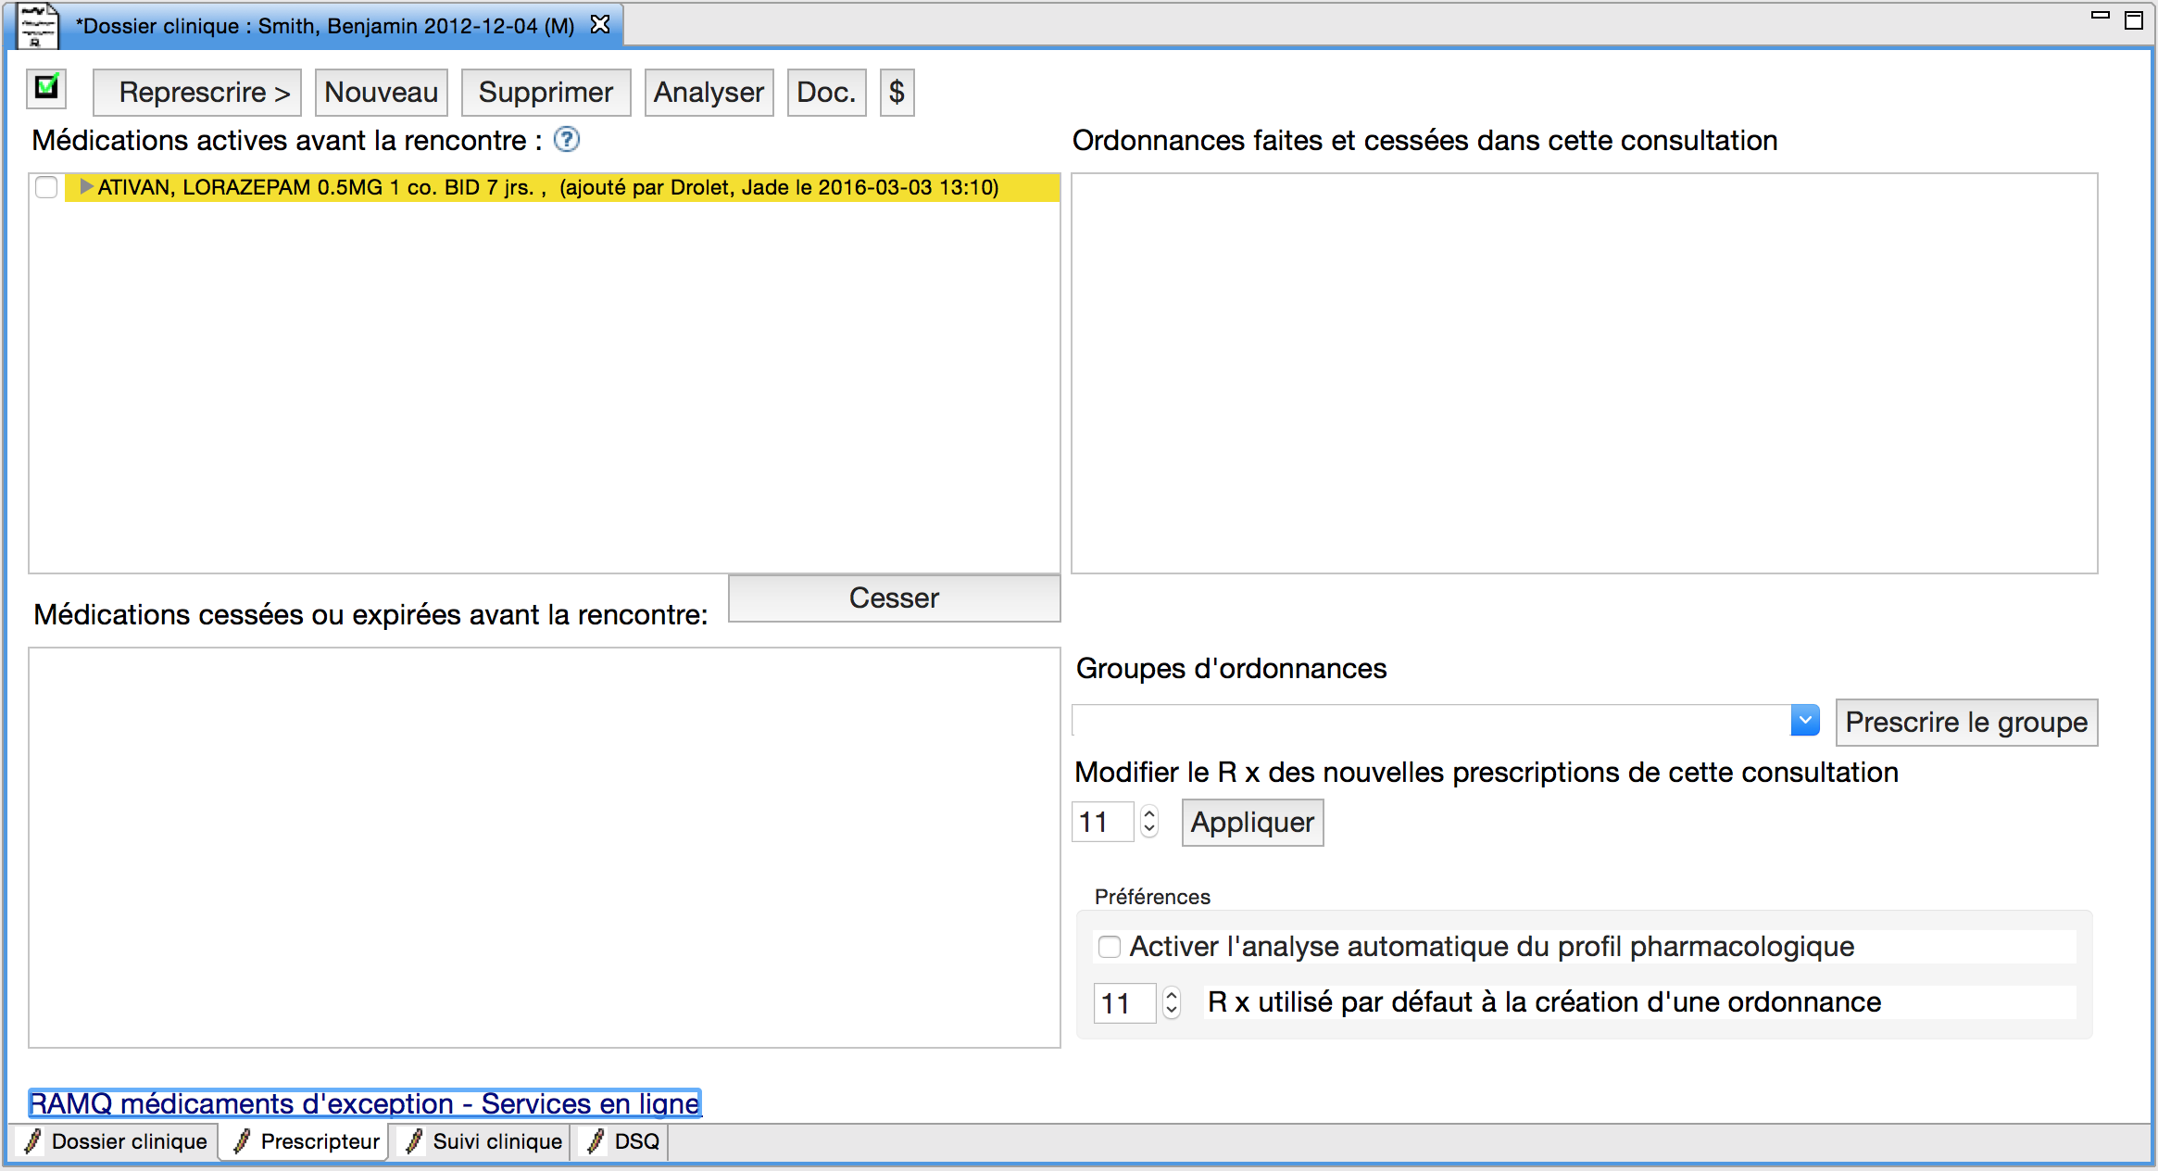Expand the ATIVAN LORAZEPAM row arrow
Image resolution: width=2158 pixels, height=1171 pixels.
tap(86, 186)
